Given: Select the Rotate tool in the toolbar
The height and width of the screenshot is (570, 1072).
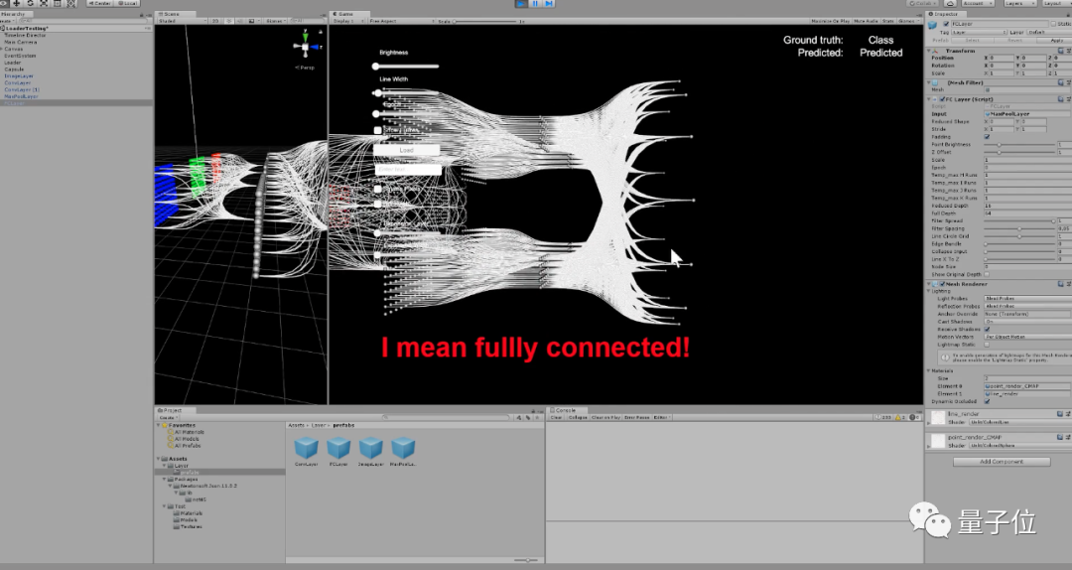Looking at the screenshot, I should [30, 3].
